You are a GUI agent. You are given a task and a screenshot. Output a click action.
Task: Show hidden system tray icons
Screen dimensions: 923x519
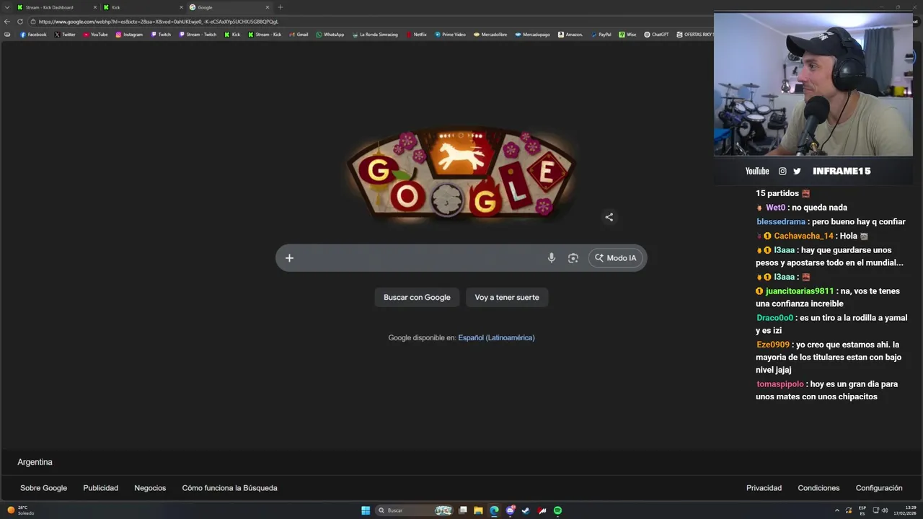click(x=837, y=510)
